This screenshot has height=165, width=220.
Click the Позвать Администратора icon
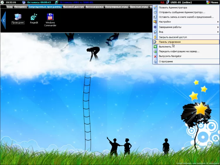click(155, 8)
